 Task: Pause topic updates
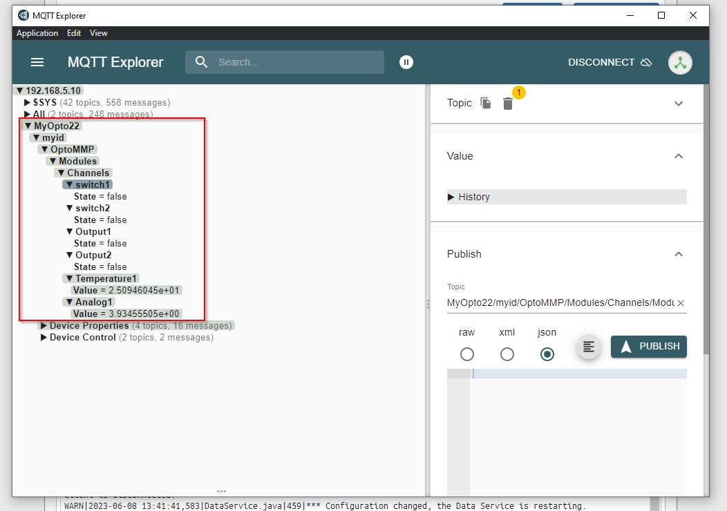click(x=406, y=62)
